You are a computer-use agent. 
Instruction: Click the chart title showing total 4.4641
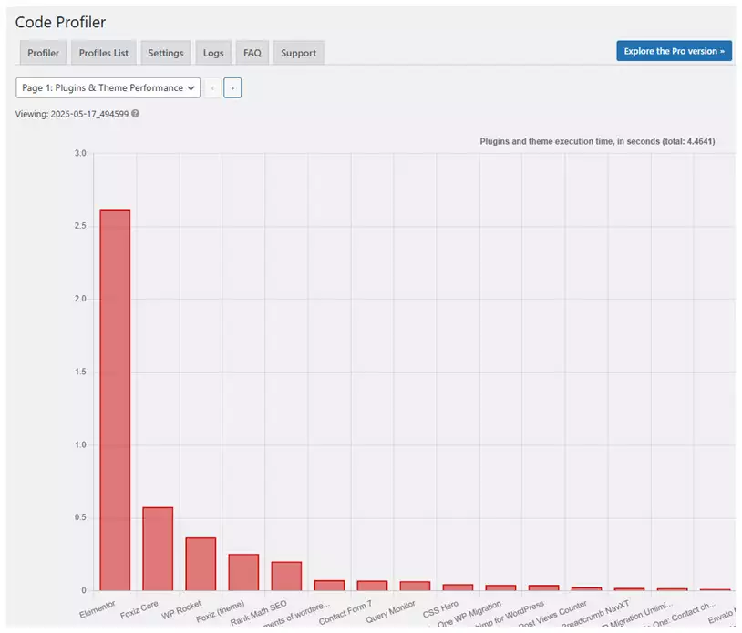[597, 141]
